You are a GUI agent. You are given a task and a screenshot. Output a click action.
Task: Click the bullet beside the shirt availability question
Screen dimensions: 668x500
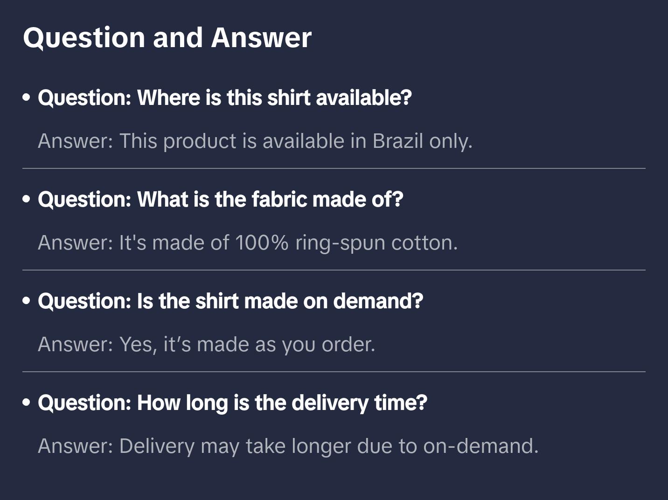[x=27, y=97]
